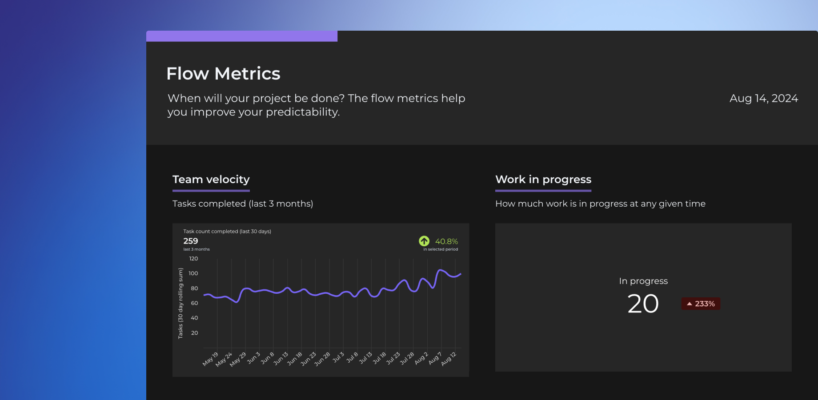The width and height of the screenshot is (818, 400).
Task: Click the velocity line peak near Aug 7
Action: coord(441,270)
